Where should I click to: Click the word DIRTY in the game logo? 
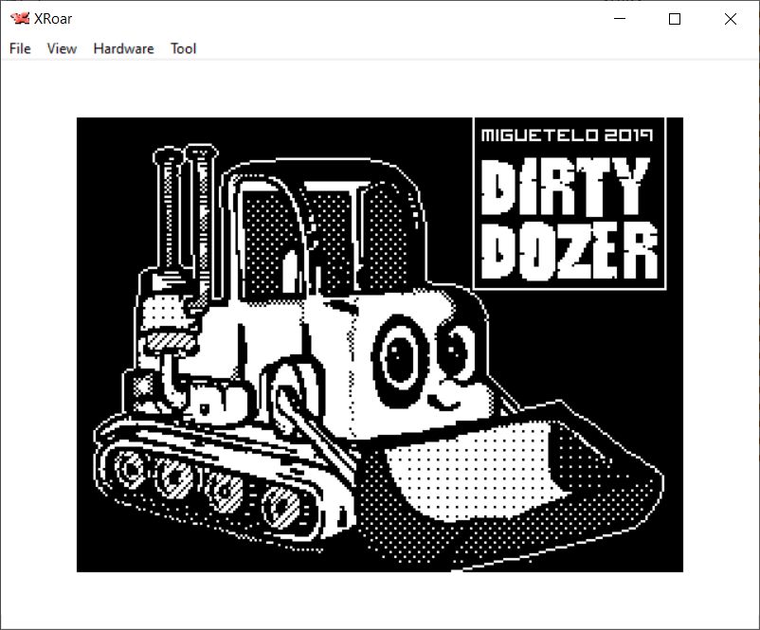(x=566, y=188)
